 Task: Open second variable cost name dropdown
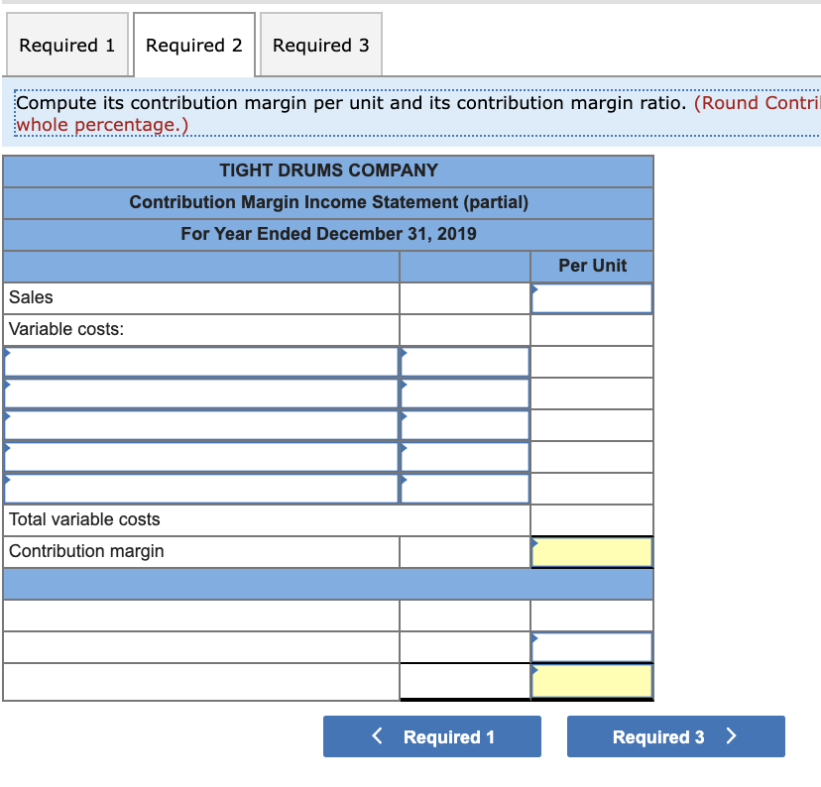[201, 393]
